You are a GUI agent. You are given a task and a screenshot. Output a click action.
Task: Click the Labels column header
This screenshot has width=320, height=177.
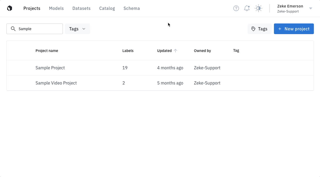pyautogui.click(x=128, y=51)
